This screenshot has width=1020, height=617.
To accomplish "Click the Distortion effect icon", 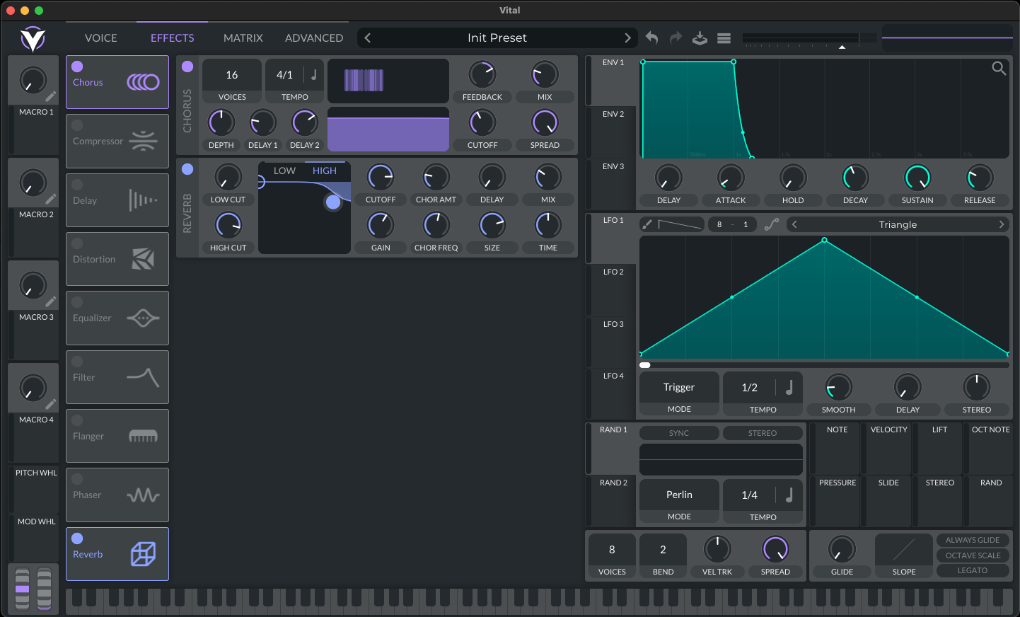I will click(x=143, y=259).
